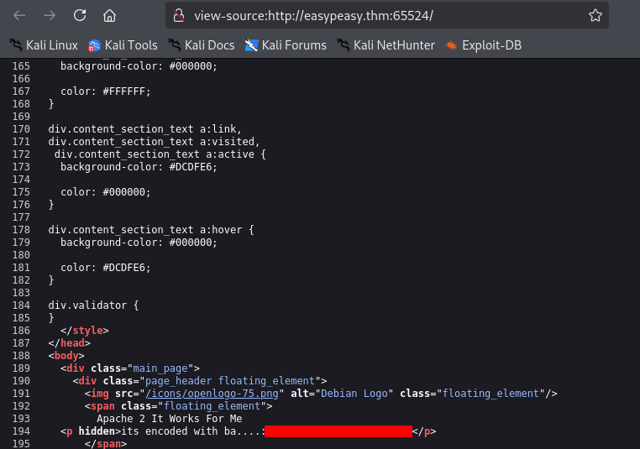Click 'main_page' class value
Image resolution: width=640 pixels, height=449 pixels.
point(160,368)
